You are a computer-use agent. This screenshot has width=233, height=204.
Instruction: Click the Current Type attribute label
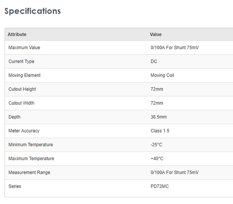(x=21, y=62)
